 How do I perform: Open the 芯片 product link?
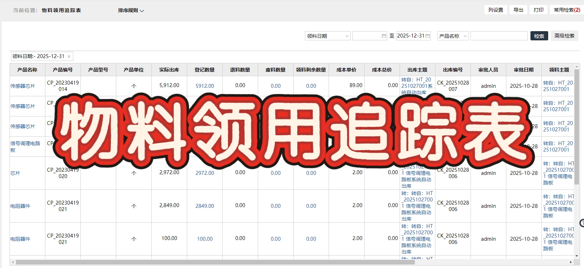pos(15,173)
